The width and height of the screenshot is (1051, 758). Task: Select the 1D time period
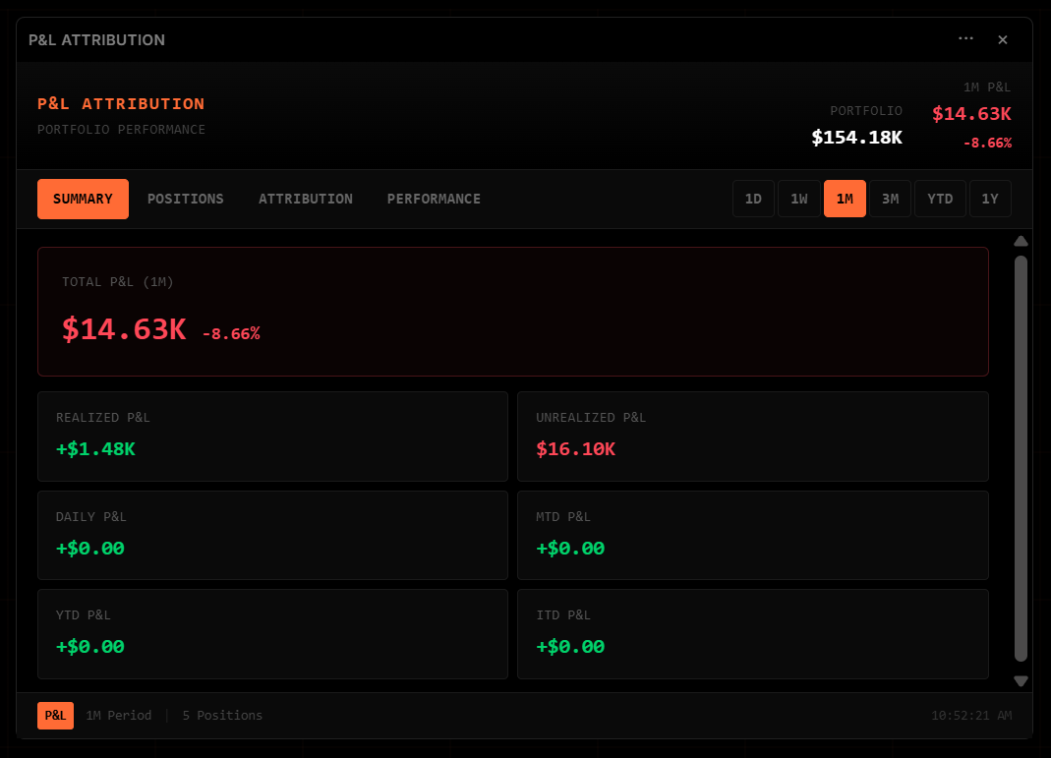tap(753, 199)
